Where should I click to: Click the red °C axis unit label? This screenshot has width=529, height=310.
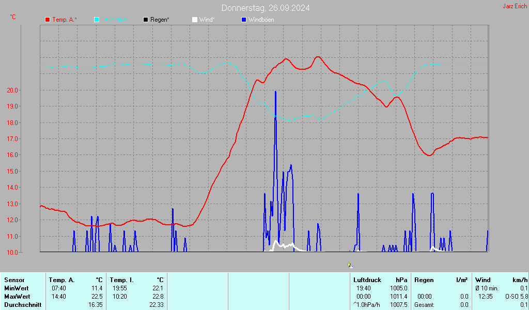pos(13,17)
